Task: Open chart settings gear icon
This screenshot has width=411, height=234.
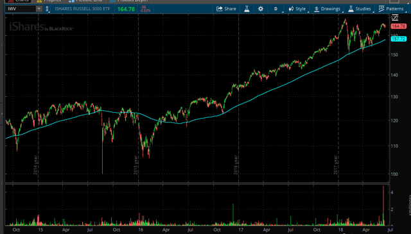Action: (261, 9)
